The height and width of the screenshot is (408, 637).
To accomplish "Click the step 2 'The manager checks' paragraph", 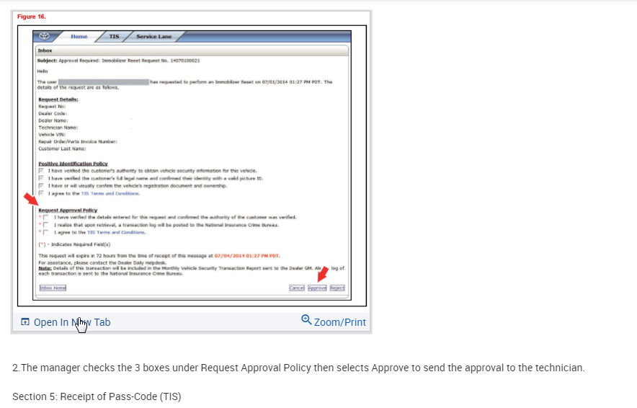I will point(298,368).
